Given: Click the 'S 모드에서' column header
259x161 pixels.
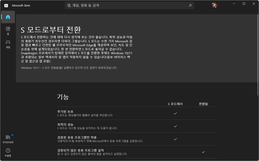Looking at the screenshot, I should click(x=175, y=104).
